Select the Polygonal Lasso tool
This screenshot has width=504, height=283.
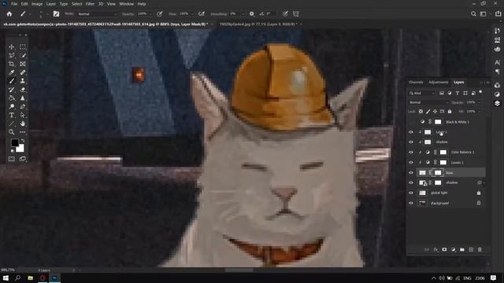(x=12, y=56)
